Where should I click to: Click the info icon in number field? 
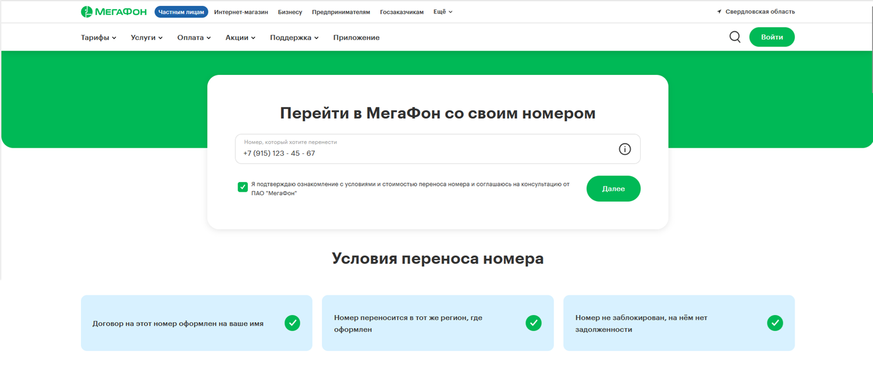pyautogui.click(x=624, y=149)
